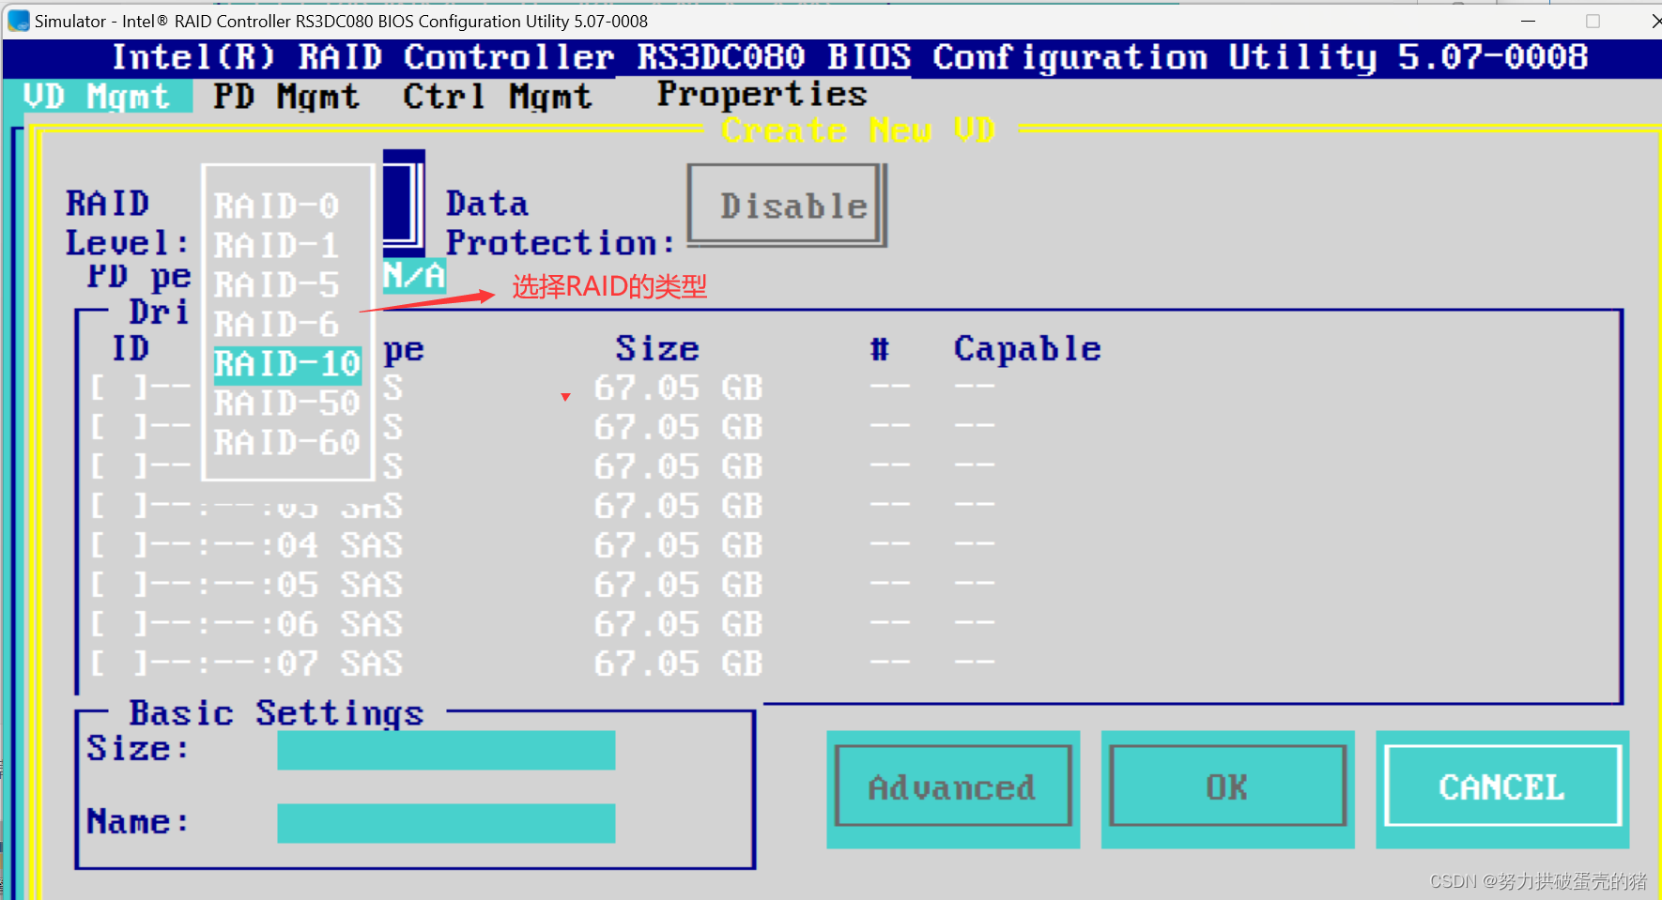Click the RAID Level label

coord(127,223)
